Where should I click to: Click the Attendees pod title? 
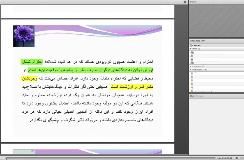click(195, 41)
